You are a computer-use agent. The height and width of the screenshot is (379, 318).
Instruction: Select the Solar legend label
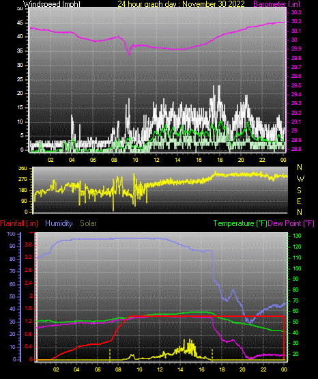88,223
